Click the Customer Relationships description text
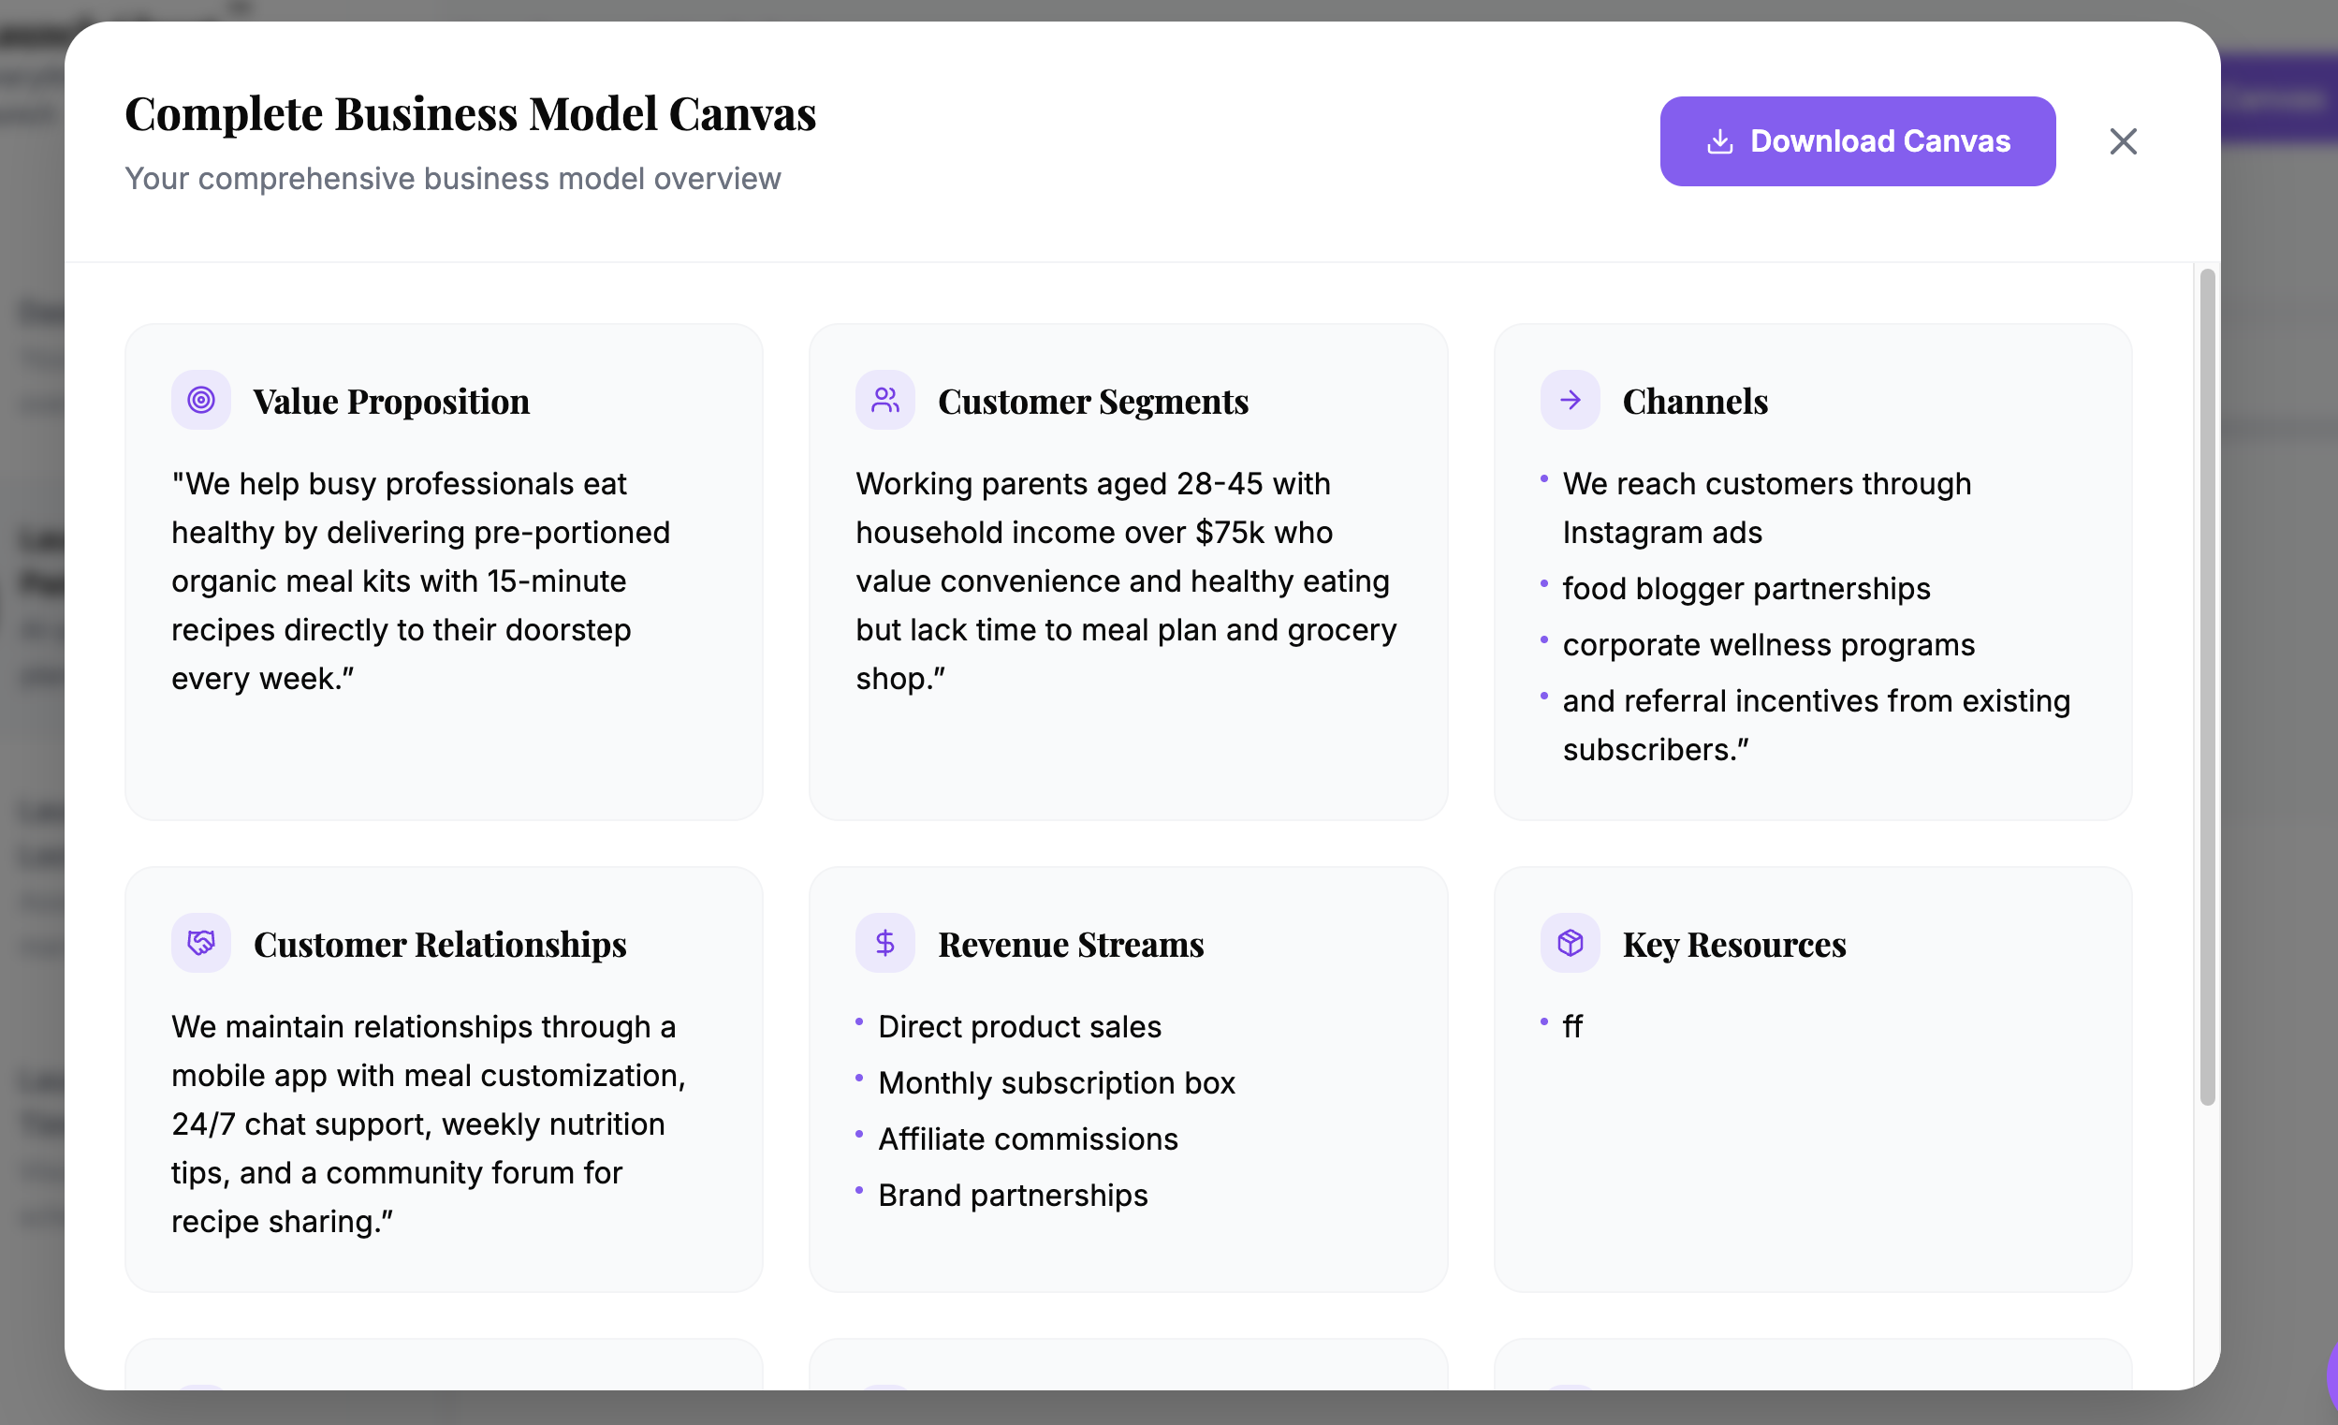Screen dimensions: 2338x1425 coord(427,1124)
